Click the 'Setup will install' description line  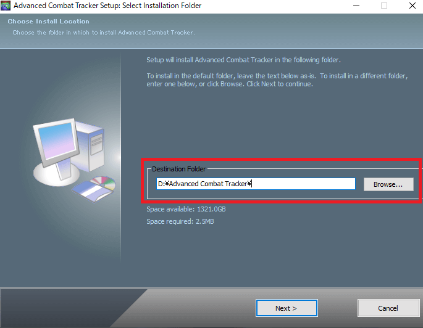(x=243, y=60)
